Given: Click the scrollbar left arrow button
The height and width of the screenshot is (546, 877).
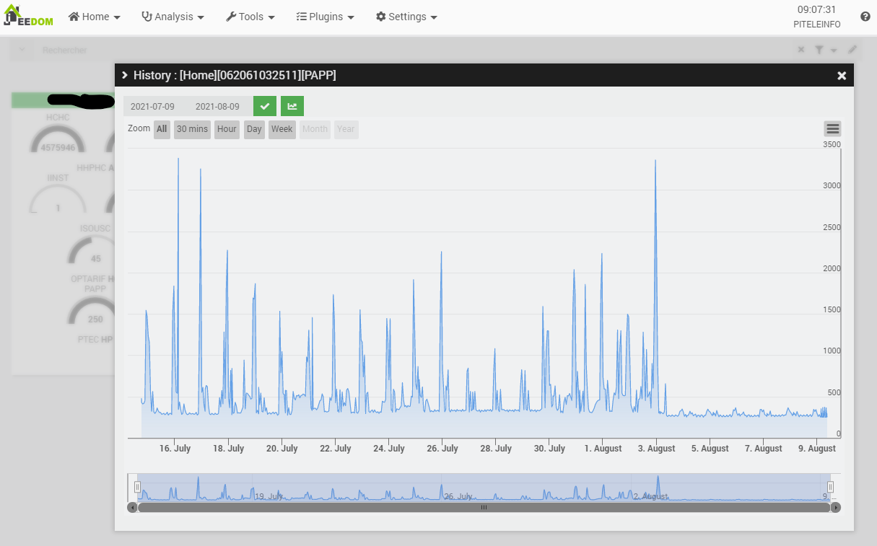Looking at the screenshot, I should point(132,507).
